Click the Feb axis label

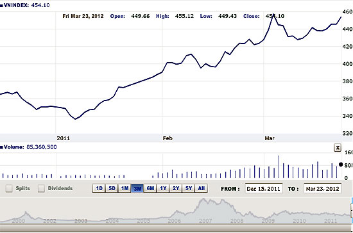coord(168,138)
